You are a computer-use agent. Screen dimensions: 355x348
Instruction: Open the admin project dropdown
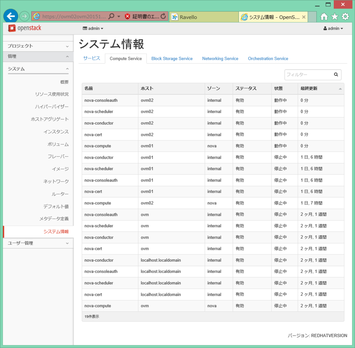point(93,28)
